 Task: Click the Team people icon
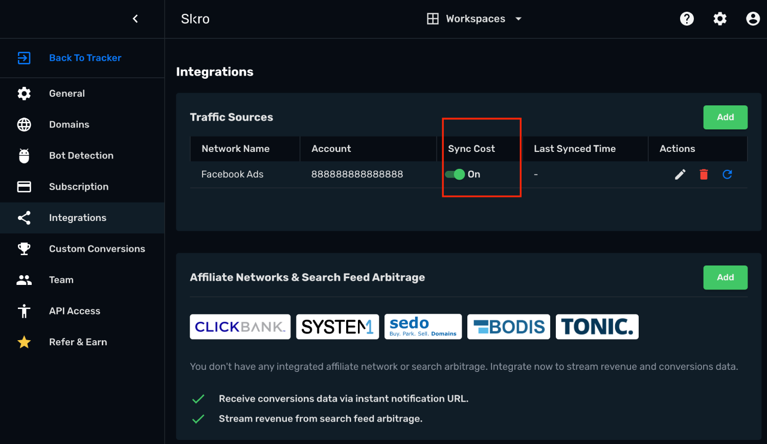[24, 280]
